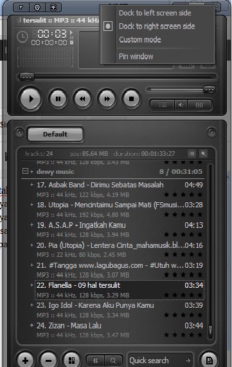Rate track 17 Asbak Band with stars
This screenshot has height=367, width=232.
(x=183, y=194)
